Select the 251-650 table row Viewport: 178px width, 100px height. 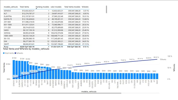coord(46,22)
